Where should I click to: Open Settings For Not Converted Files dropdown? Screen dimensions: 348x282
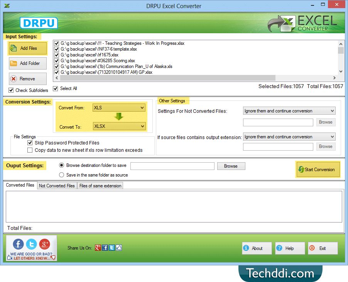[289, 111]
